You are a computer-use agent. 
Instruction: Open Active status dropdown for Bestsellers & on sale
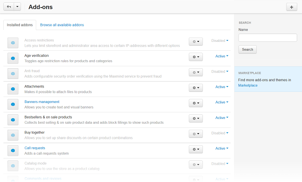(222, 118)
